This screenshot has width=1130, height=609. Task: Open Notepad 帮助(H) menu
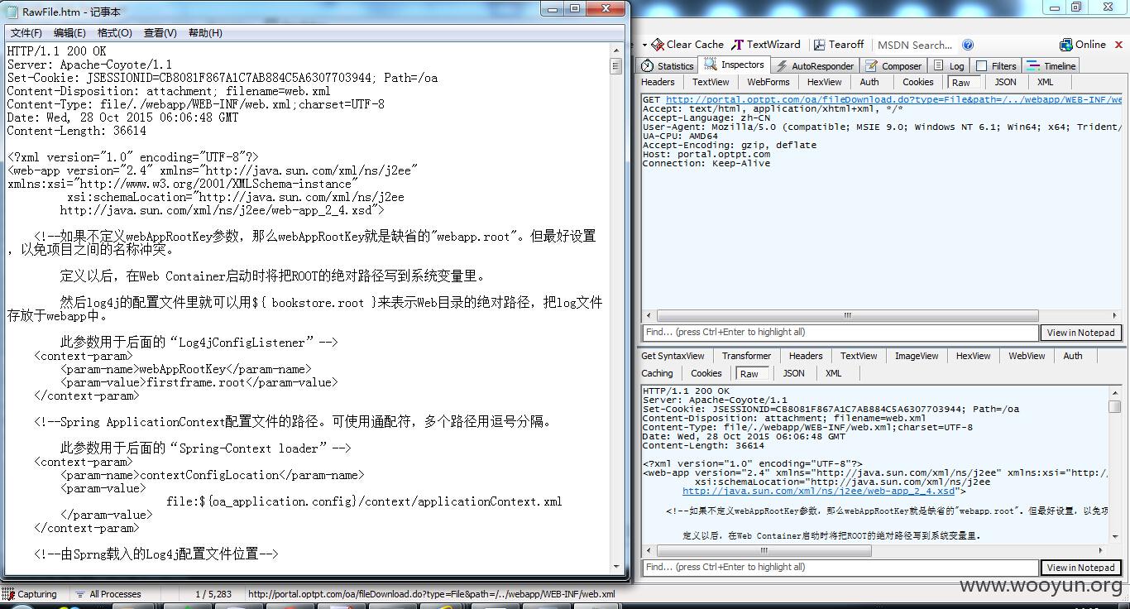click(x=205, y=33)
